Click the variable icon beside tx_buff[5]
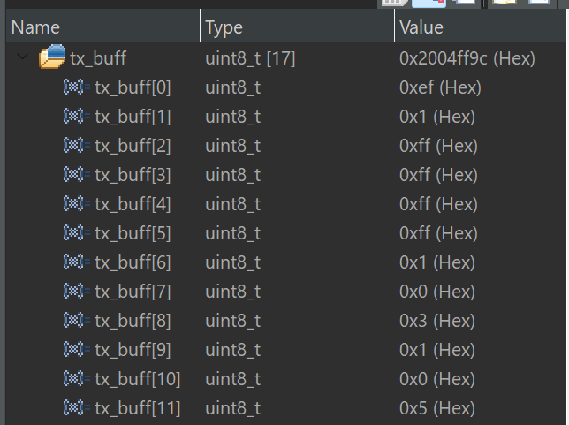This screenshot has height=425, width=569. tap(77, 232)
